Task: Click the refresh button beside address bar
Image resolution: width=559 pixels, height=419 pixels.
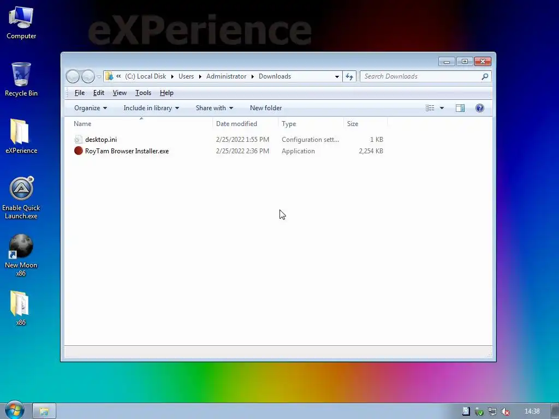Action: [x=349, y=76]
